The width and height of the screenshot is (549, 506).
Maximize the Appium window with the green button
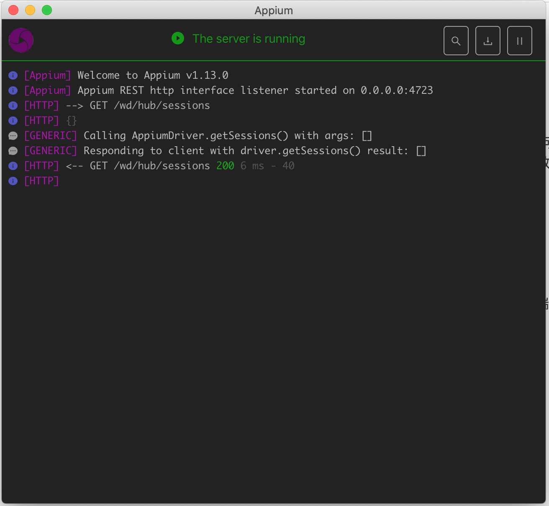click(x=47, y=10)
